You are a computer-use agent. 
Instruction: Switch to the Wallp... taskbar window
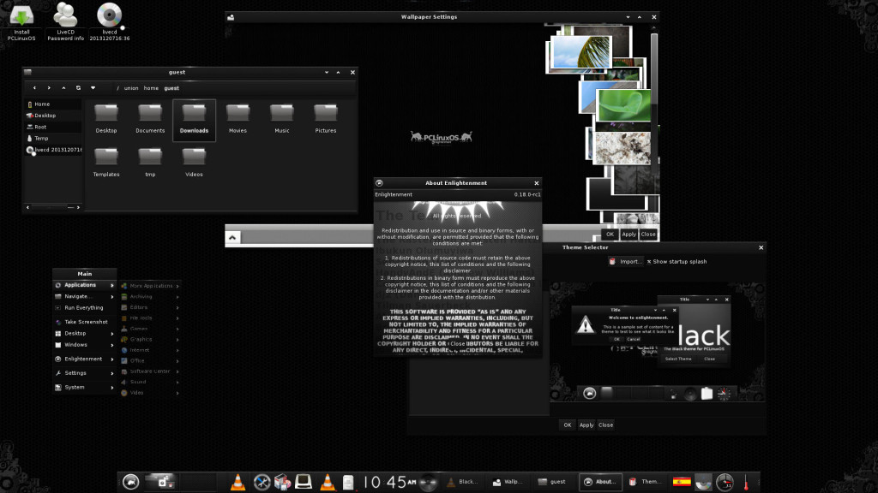click(x=508, y=482)
